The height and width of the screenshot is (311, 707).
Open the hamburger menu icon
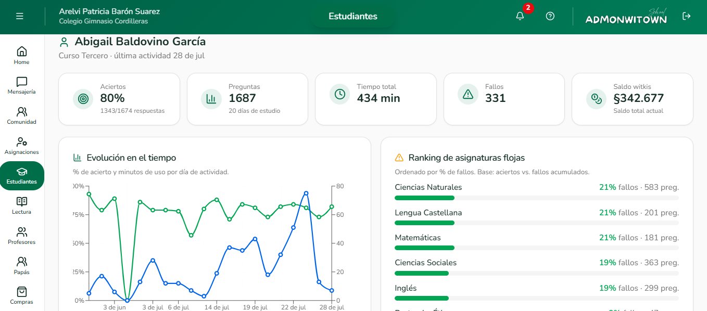pyautogui.click(x=20, y=16)
